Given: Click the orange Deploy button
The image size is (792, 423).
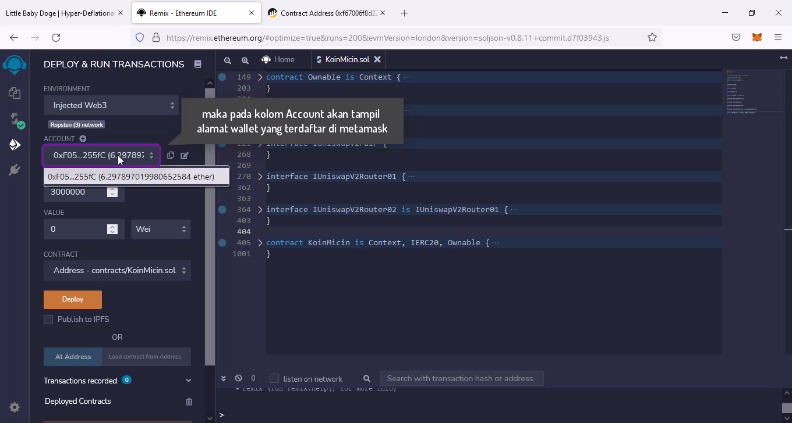Looking at the screenshot, I should click(73, 299).
